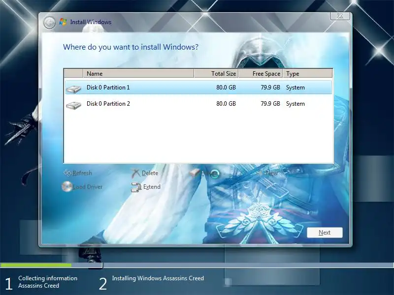Click 80.0 GB total size of Partition 1
The height and width of the screenshot is (295, 394).
226,88
